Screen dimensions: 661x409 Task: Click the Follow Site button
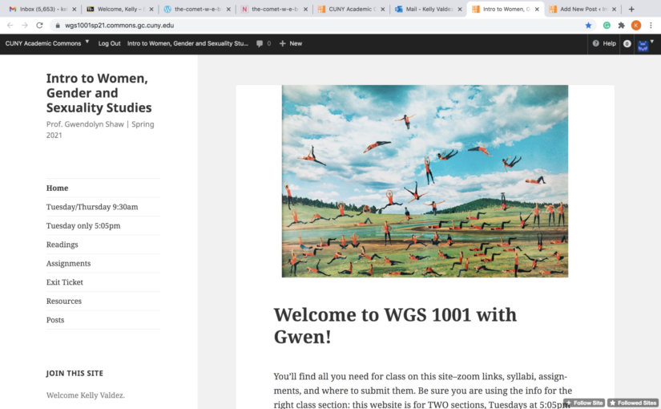pyautogui.click(x=584, y=403)
